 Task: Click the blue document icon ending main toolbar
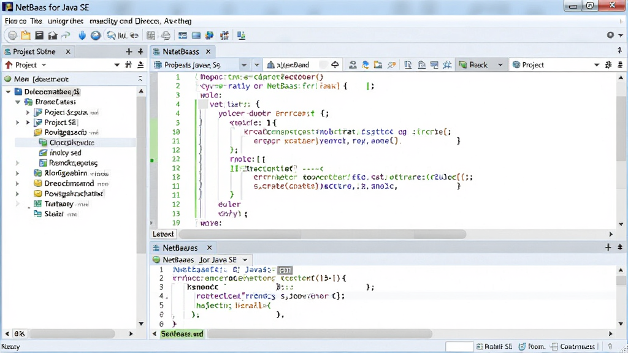click(x=241, y=36)
